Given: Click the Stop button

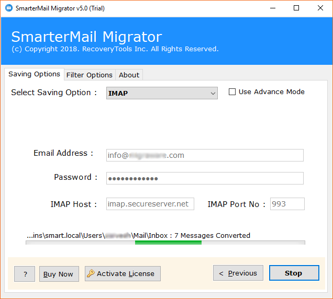Looking at the screenshot, I should click(294, 273).
